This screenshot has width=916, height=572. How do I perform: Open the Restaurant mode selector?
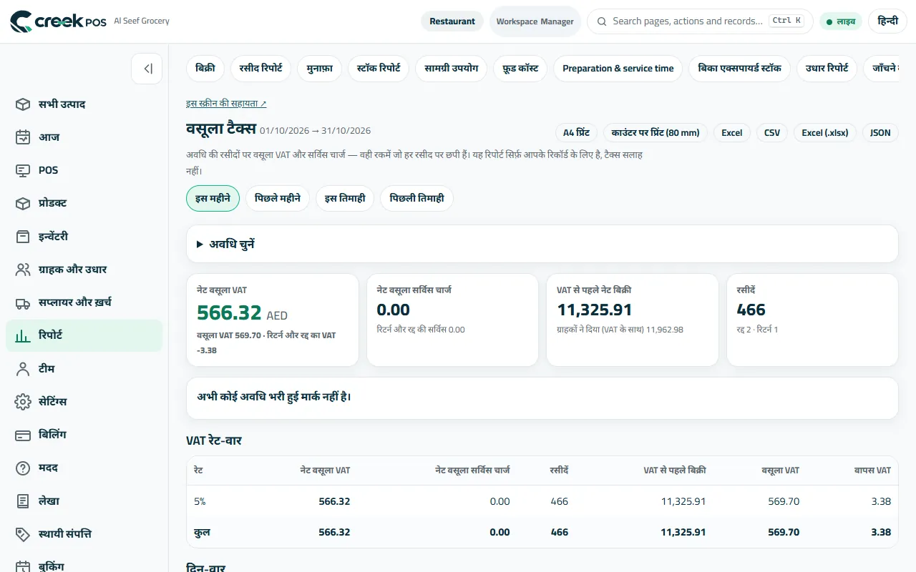pyautogui.click(x=452, y=21)
